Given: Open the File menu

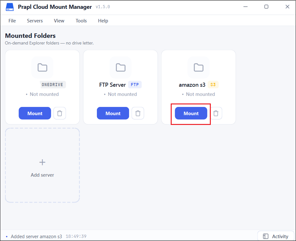Looking at the screenshot, I should 12,21.
